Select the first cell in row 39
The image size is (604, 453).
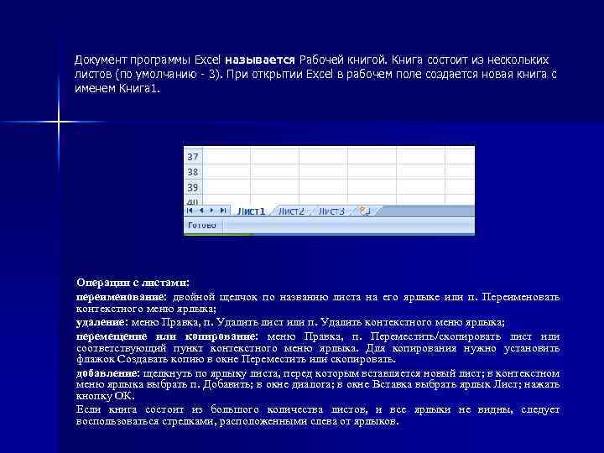click(226, 187)
